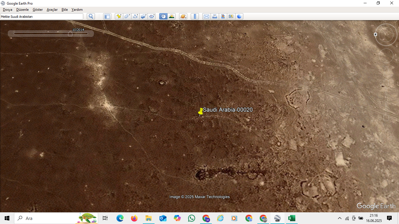Viewport: 399px width, 224px height.
Task: Add a placemark with the yellow pushpin icon
Action: (119, 16)
